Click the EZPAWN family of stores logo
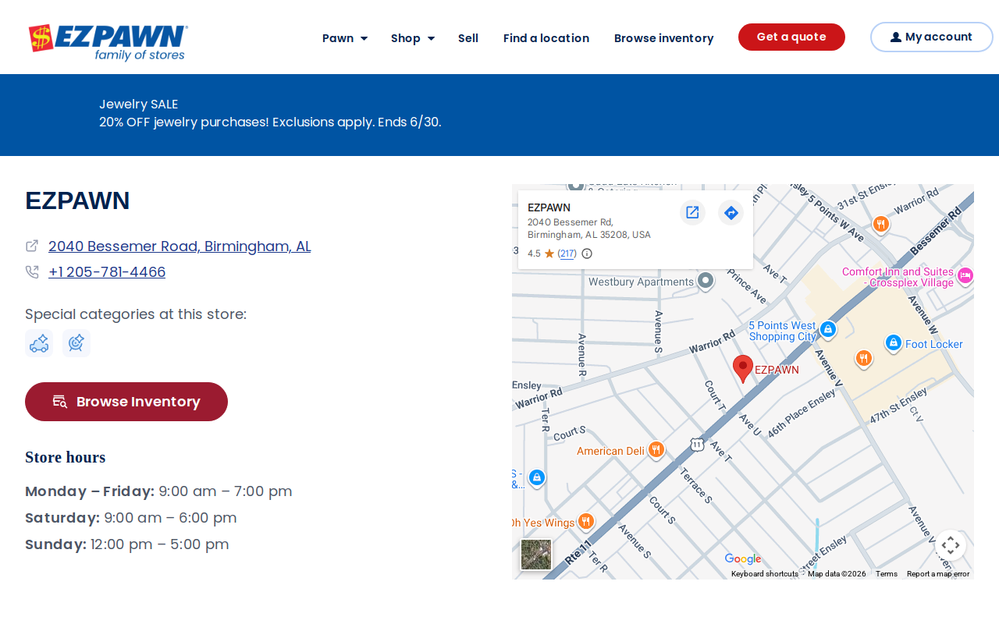The image size is (999, 624). point(108,42)
